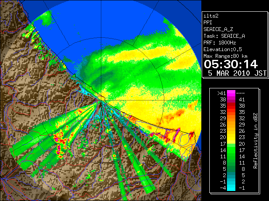The height and width of the screenshot is (201, 269).
Task: Pick the dark purple 38–41 dBZ swatch
Action: pyautogui.click(x=231, y=100)
